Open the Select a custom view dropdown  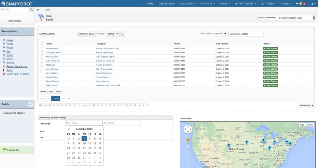(x=296, y=18)
